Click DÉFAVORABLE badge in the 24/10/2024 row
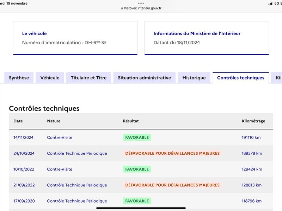 pyautogui.click(x=172, y=153)
